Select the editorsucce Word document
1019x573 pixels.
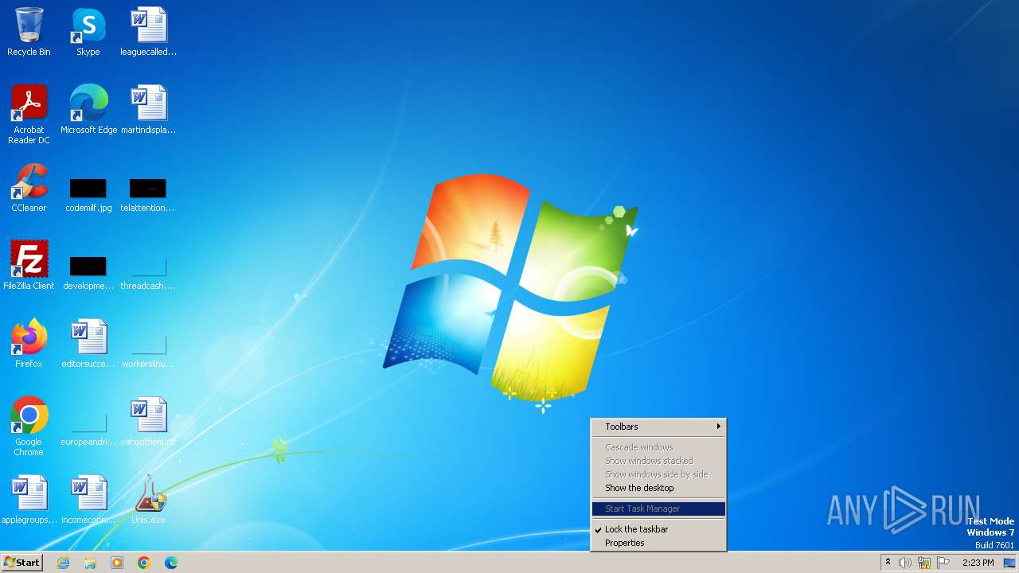pos(88,344)
